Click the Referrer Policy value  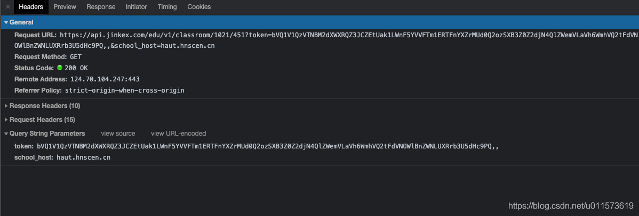coord(125,90)
